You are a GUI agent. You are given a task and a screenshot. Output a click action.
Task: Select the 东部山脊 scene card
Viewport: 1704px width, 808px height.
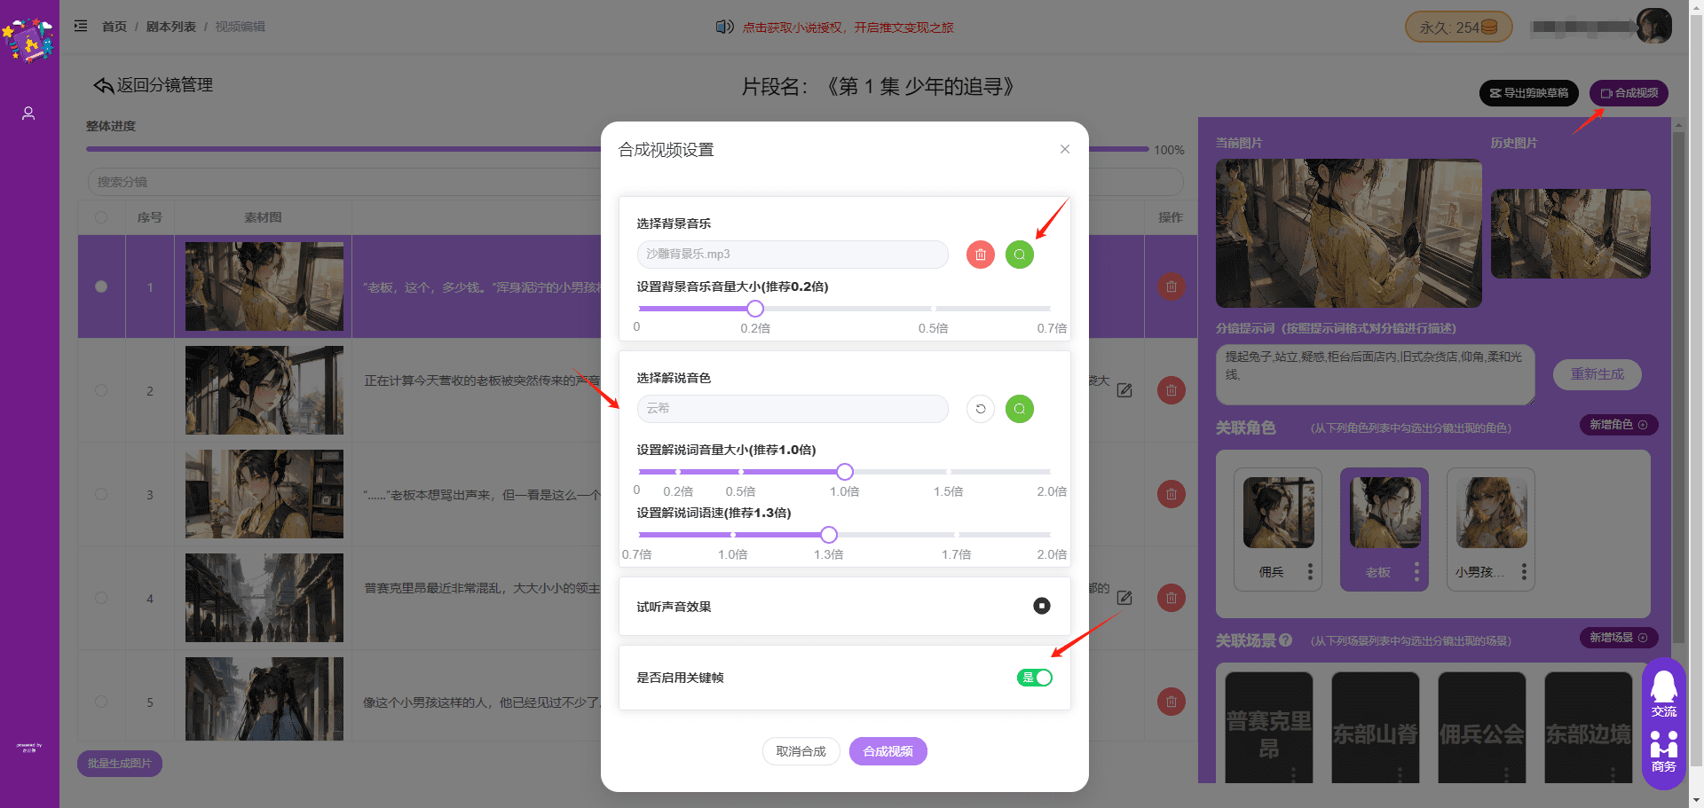tap(1376, 727)
